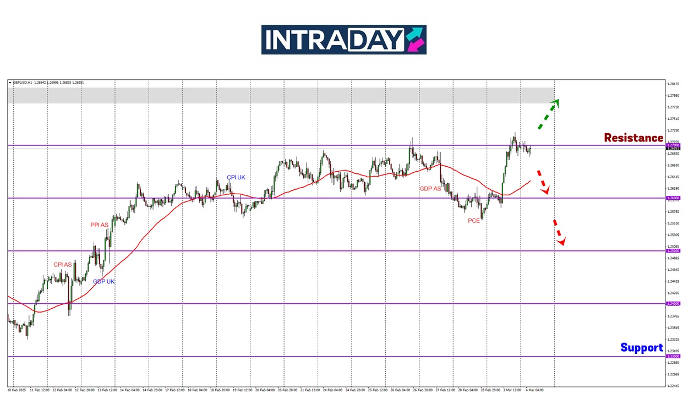Open the GBPUSD.H1 symbol dropdown triangle
Screen dimensions: 688x394
pyautogui.click(x=10, y=83)
